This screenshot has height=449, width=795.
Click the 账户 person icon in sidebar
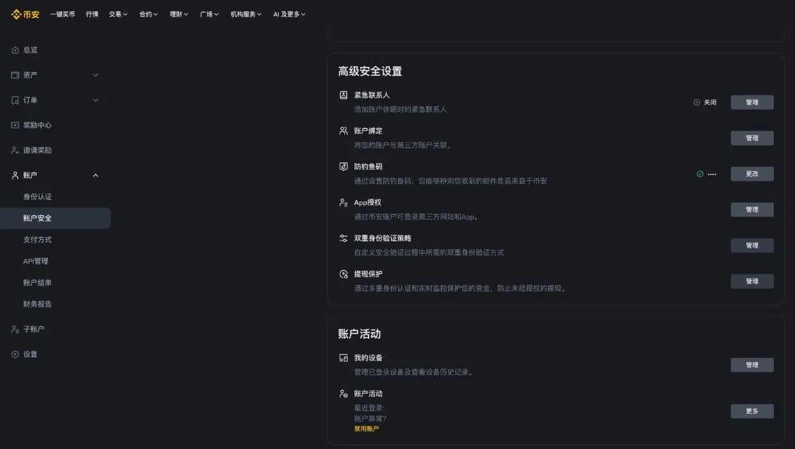coord(15,175)
